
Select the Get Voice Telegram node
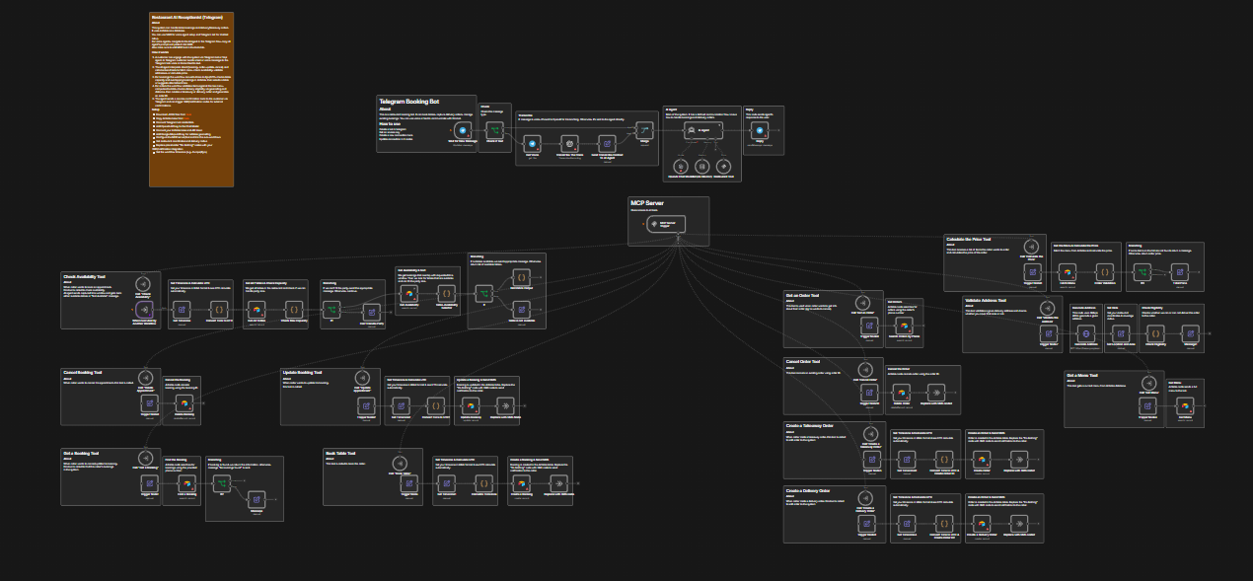533,144
